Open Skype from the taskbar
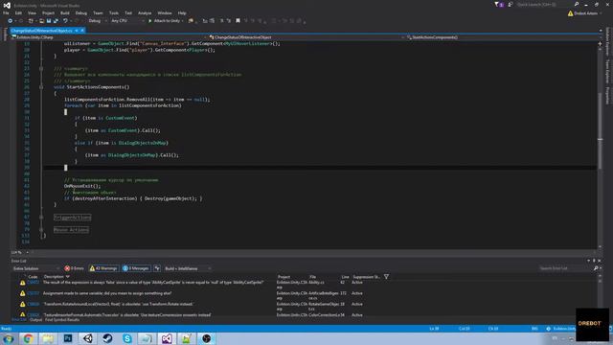This screenshot has width=613, height=345. pyautogui.click(x=127, y=338)
